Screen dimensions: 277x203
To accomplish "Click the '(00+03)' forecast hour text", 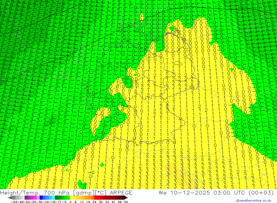I will pos(261,192).
